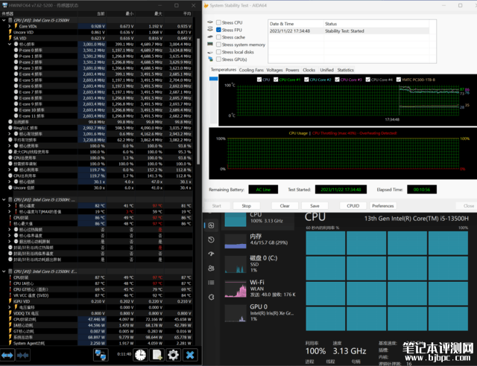Expand the 核心有效频率 row
This screenshot has height=366, width=477.
10,134
